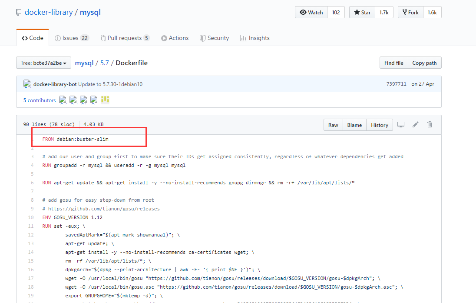Open forks count 1.6k

click(x=432, y=13)
